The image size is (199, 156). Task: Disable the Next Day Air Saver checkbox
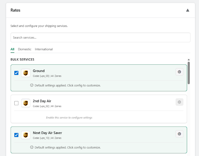(x=16, y=135)
